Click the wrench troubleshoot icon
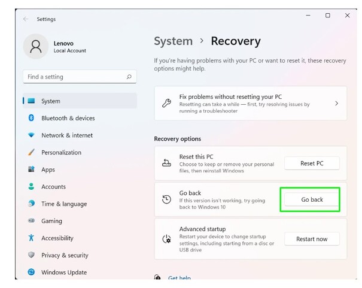 (166, 103)
